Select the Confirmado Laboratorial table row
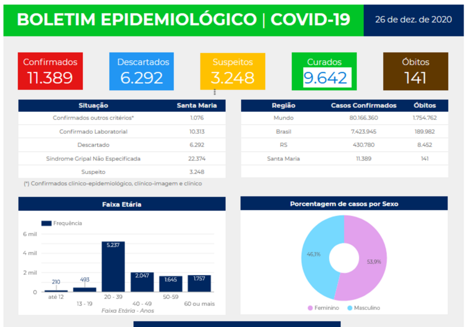This screenshot has height=327, width=469. pos(122,131)
